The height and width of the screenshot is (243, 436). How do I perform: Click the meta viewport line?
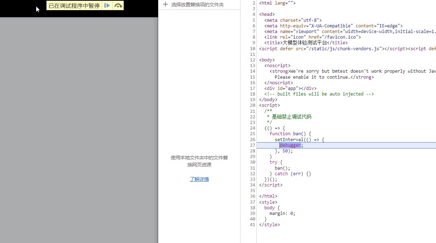point(350,32)
